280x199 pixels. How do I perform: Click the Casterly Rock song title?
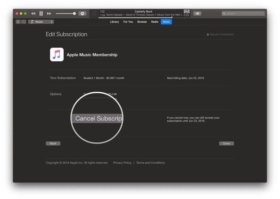coord(143,12)
